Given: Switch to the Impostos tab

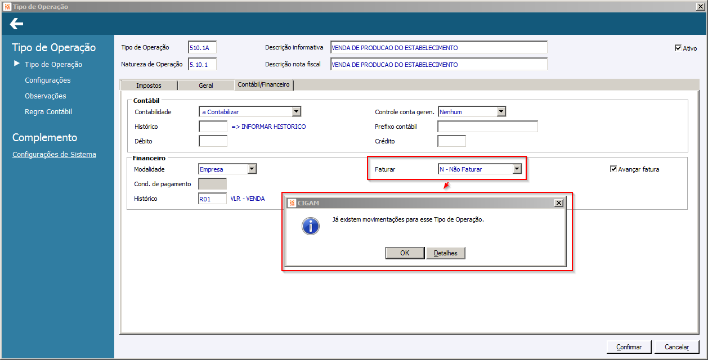Looking at the screenshot, I should (x=149, y=85).
